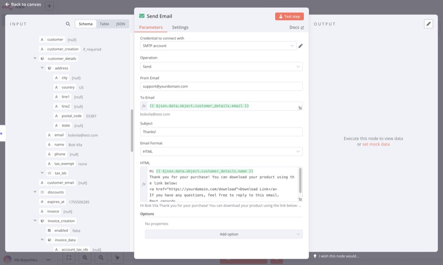443x265 pixels.
Task: Click the canvas zoom out icon
Action: 101,257
